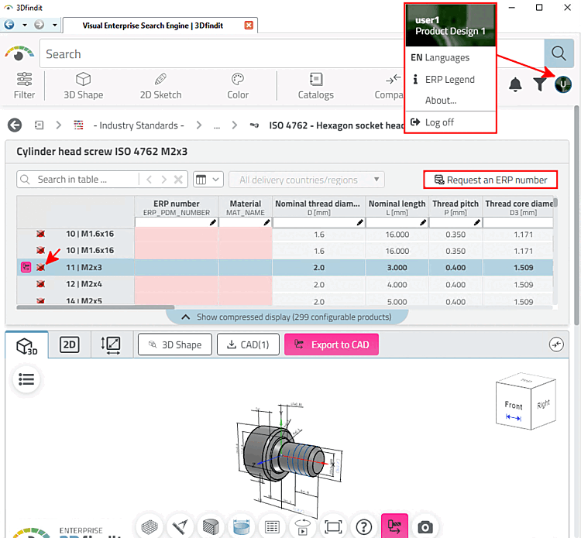Open the browser history dropdown arrow
581x538 pixels.
[x=25, y=25]
